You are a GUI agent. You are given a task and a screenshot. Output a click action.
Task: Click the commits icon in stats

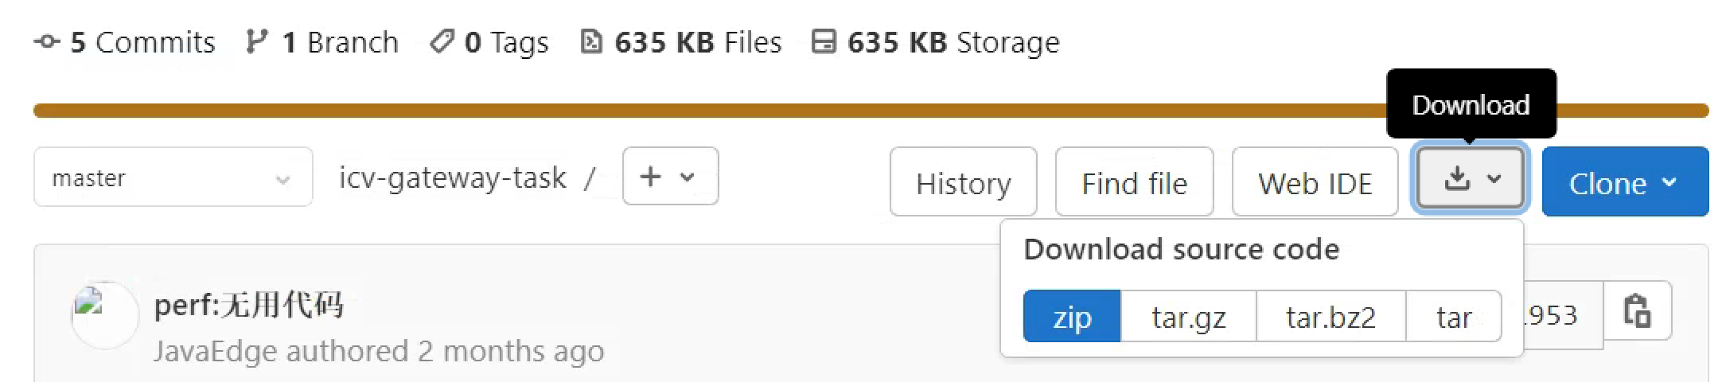pyautogui.click(x=47, y=41)
